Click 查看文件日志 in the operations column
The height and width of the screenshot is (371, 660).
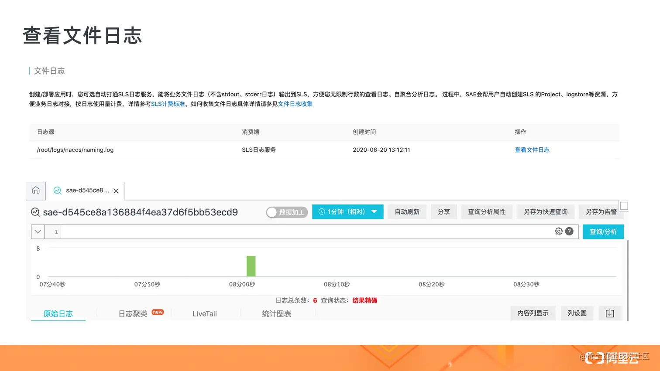click(x=532, y=150)
